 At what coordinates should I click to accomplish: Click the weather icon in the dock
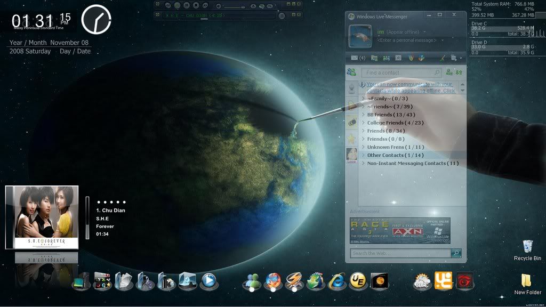(422, 281)
